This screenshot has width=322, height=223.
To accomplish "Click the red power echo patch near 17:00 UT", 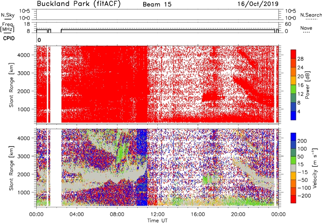I will 211,97.
